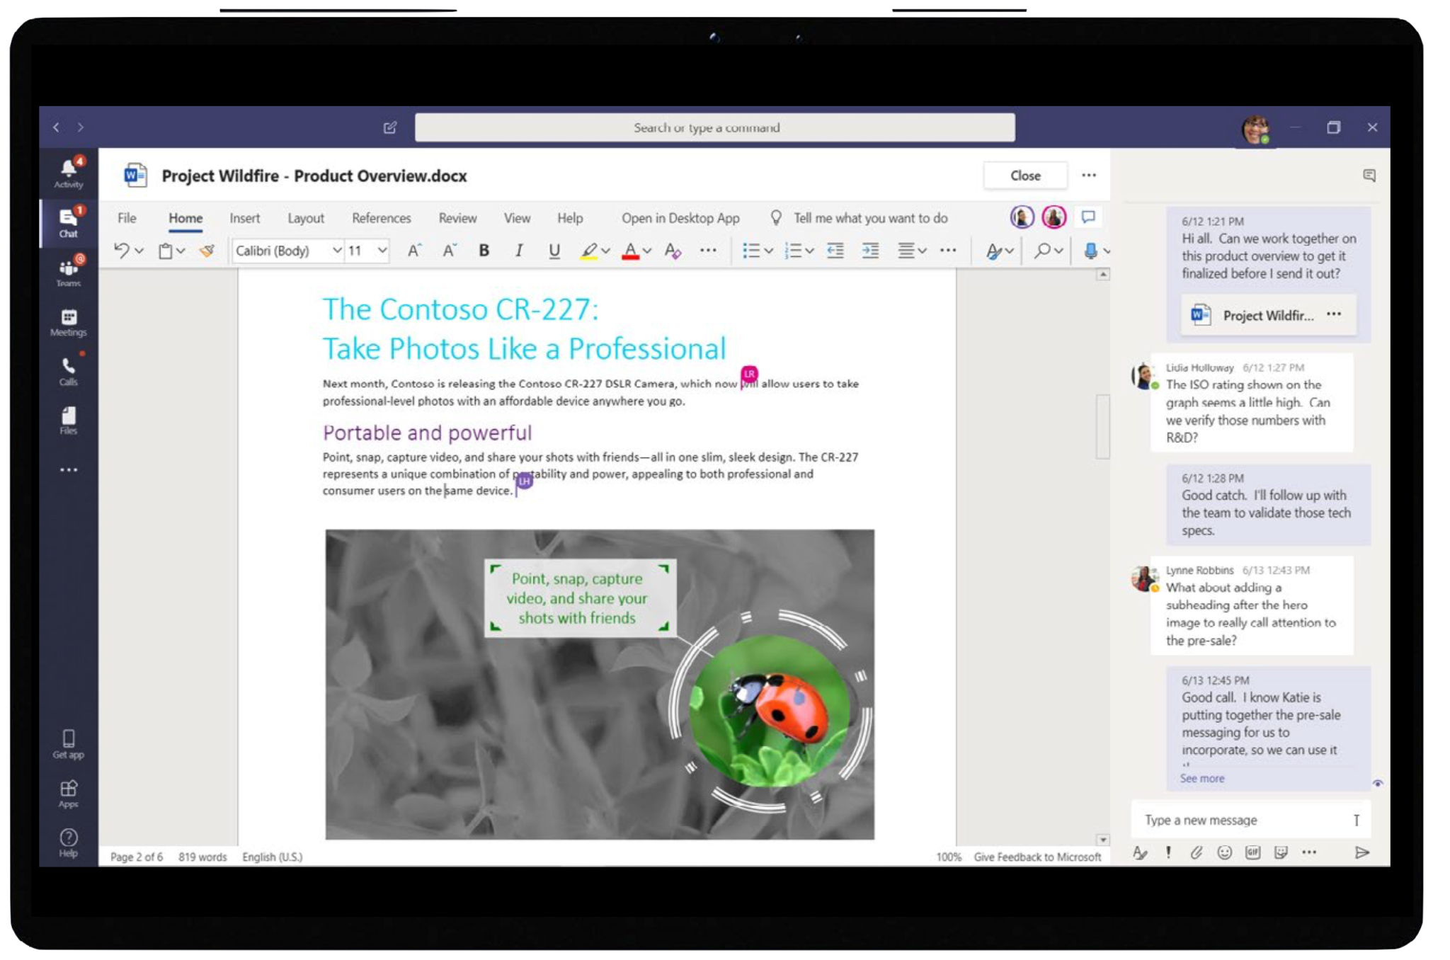Image resolution: width=1450 pixels, height=960 pixels.
Task: Open the Meetings section in sidebar
Action: [x=69, y=321]
